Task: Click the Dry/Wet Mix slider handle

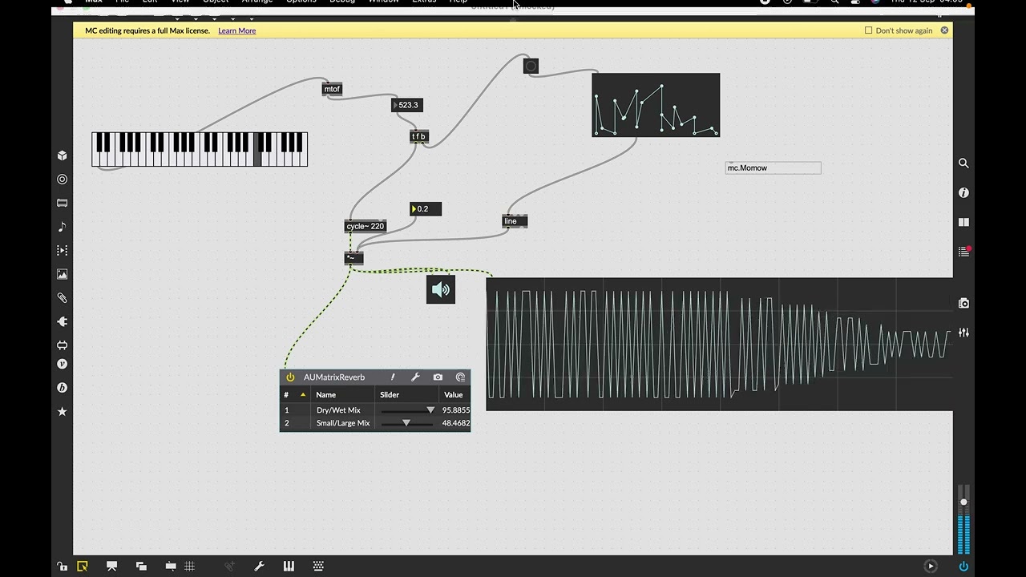Action: click(430, 410)
